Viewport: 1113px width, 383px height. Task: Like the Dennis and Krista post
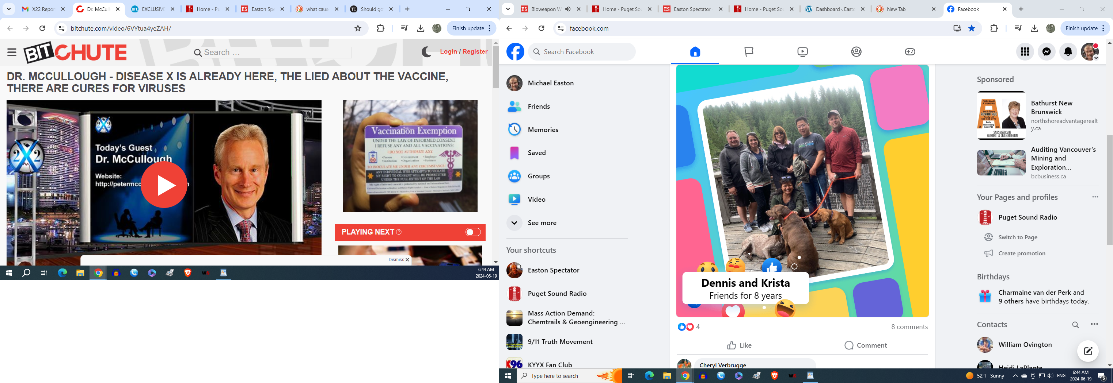click(x=739, y=345)
